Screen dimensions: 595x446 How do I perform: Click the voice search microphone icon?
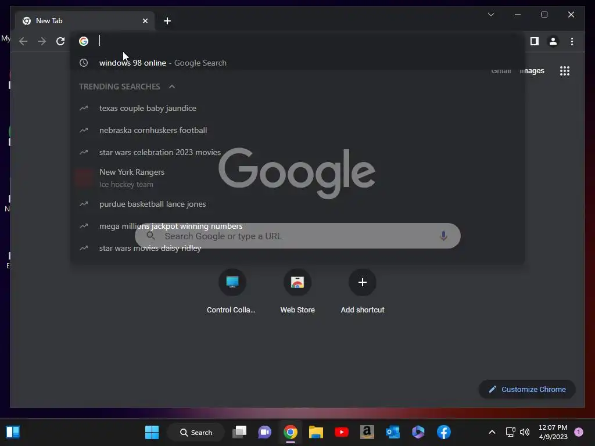(x=443, y=236)
